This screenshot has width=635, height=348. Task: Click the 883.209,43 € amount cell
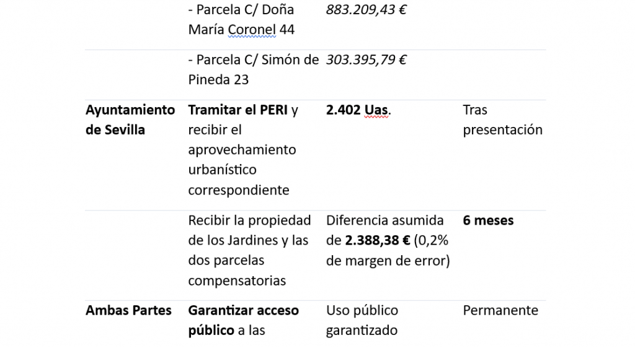tap(366, 10)
